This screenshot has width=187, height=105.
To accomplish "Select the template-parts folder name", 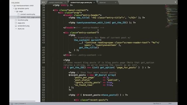I will [x=23, y=8].
